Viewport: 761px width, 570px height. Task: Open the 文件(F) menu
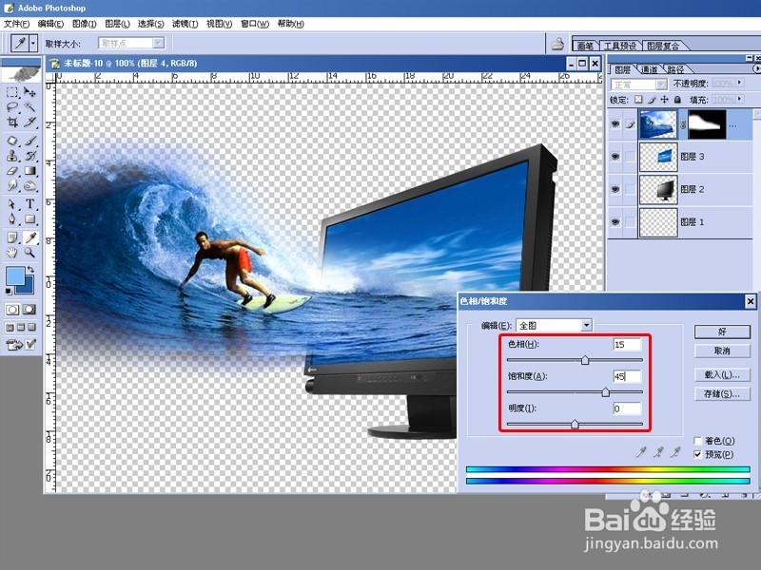tap(16, 24)
